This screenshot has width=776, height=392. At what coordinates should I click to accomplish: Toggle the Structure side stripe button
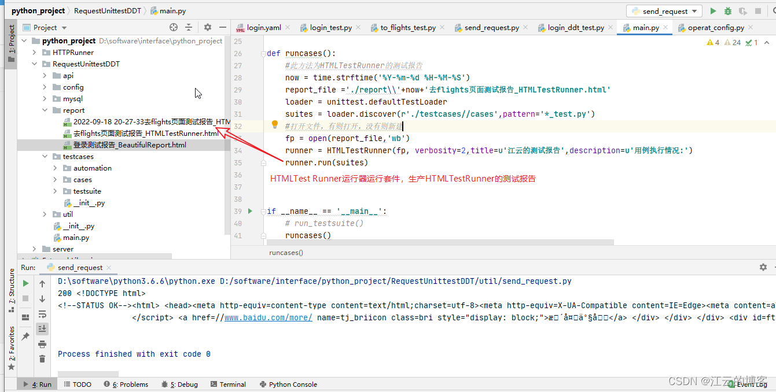click(x=10, y=291)
